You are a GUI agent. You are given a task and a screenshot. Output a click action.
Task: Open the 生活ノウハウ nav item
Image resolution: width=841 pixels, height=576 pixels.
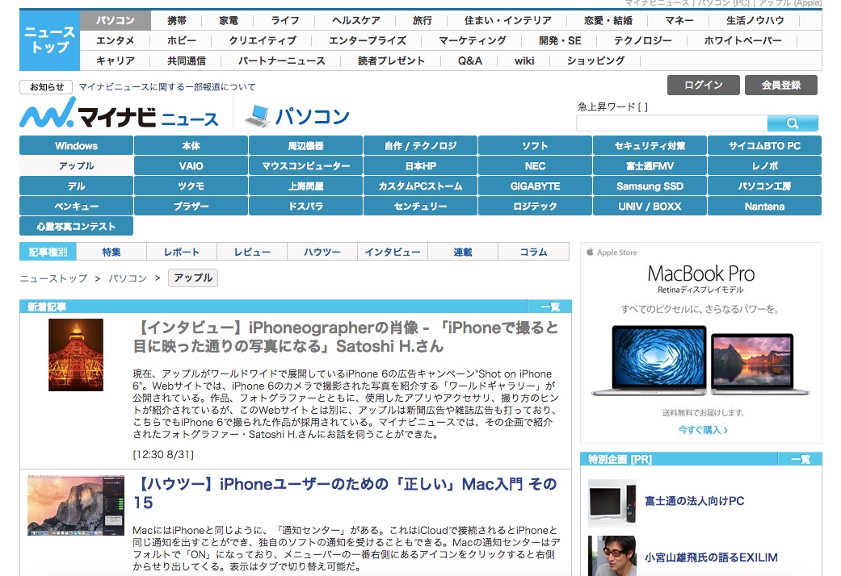(x=755, y=21)
